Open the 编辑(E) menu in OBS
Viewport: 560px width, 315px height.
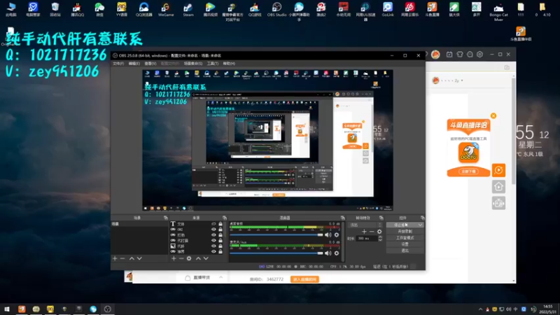pyautogui.click(x=134, y=64)
